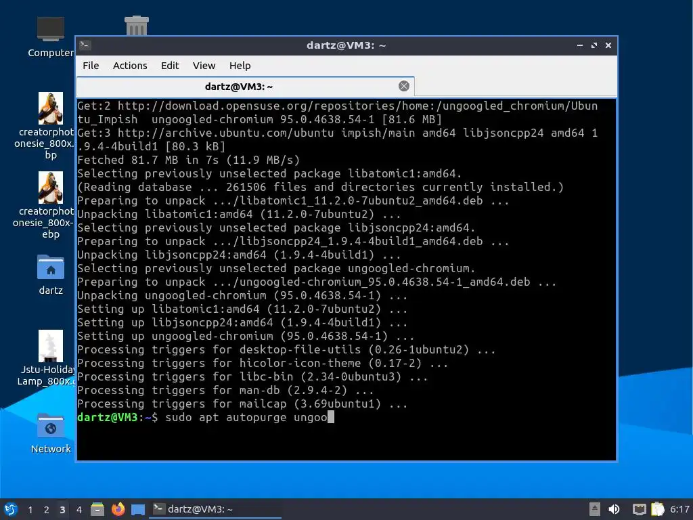Click the 'Processing triggers for mailcap' line
Viewport: 693px width, 520px height.
tap(242, 404)
